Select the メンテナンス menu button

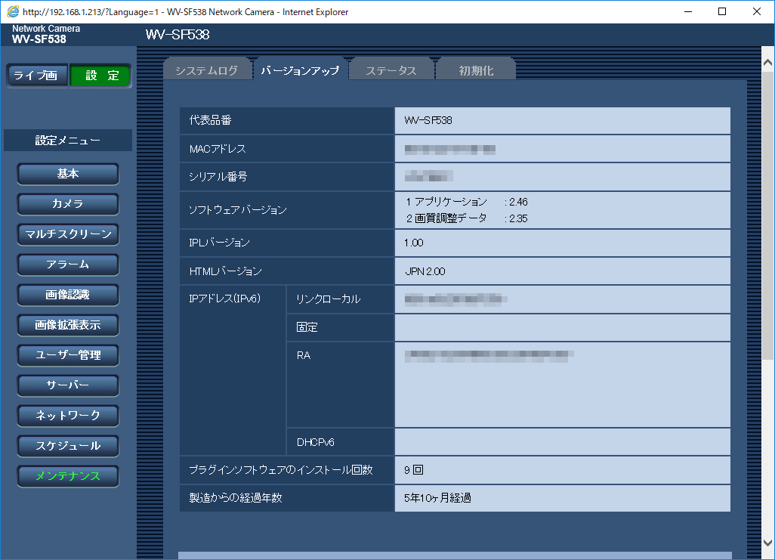pyautogui.click(x=68, y=476)
